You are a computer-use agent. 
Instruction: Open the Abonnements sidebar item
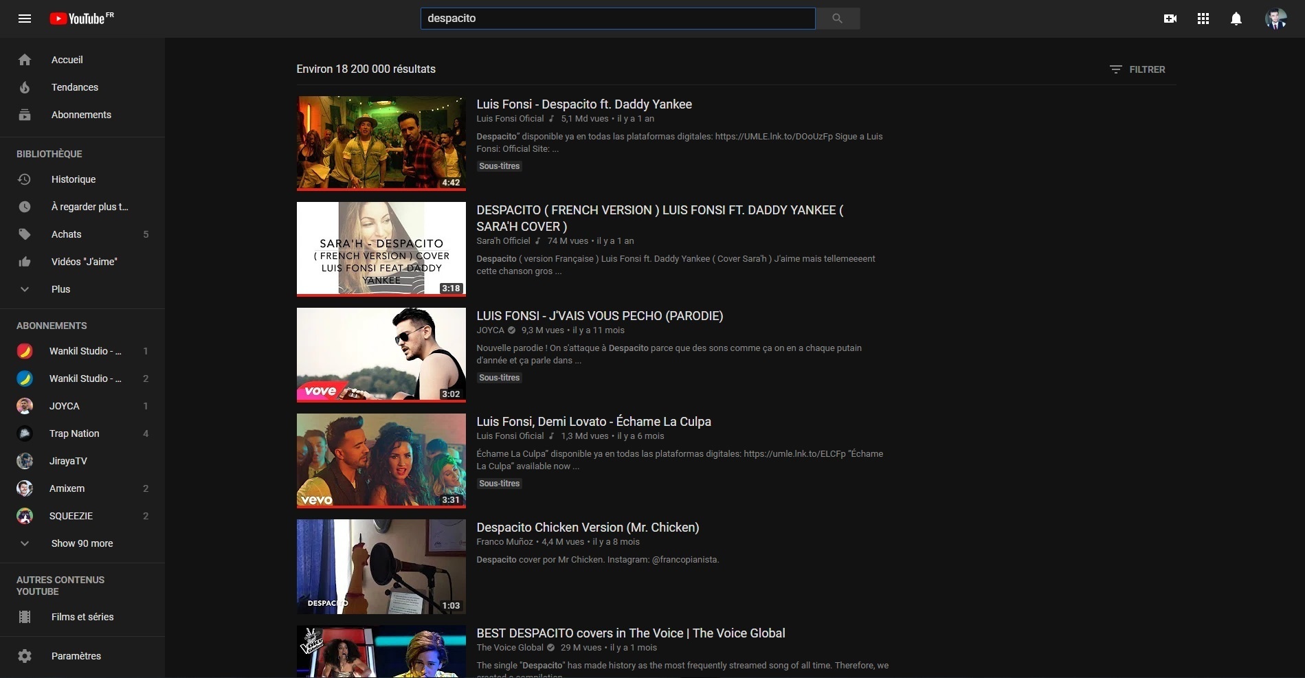coord(81,115)
